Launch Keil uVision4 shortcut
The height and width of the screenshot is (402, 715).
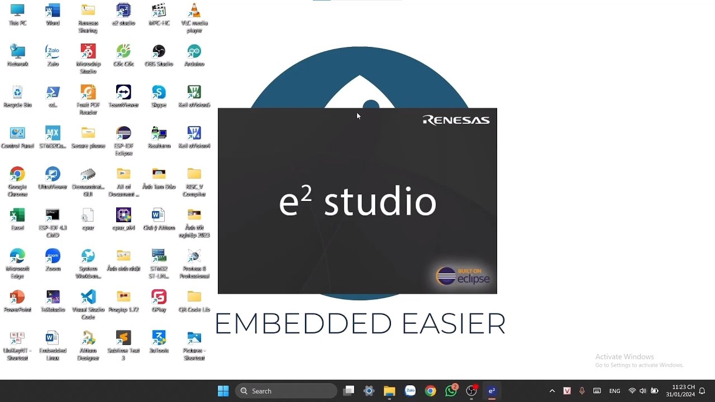(194, 137)
